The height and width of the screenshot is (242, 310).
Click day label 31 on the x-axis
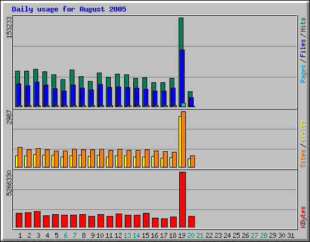click(x=291, y=235)
